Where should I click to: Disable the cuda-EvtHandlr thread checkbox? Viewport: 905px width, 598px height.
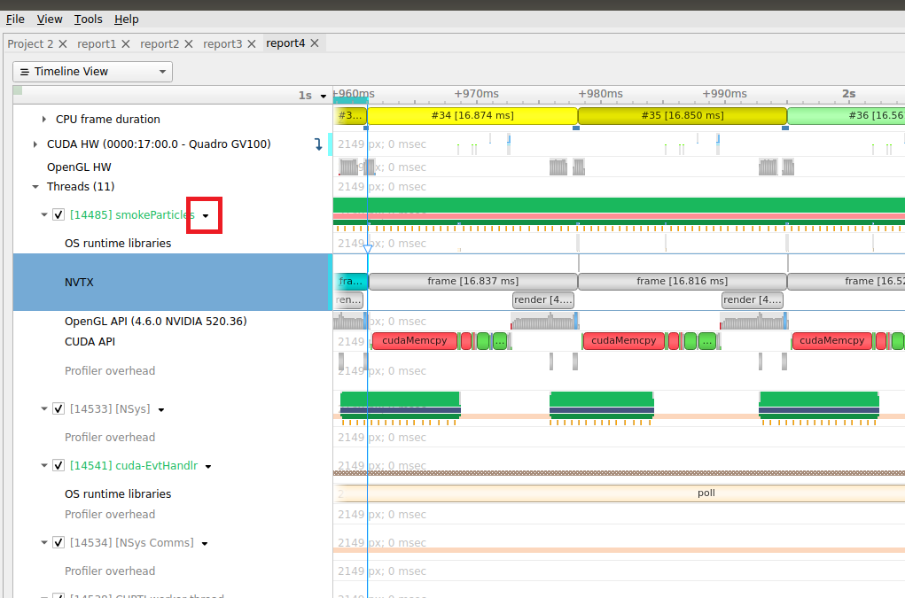coord(59,466)
